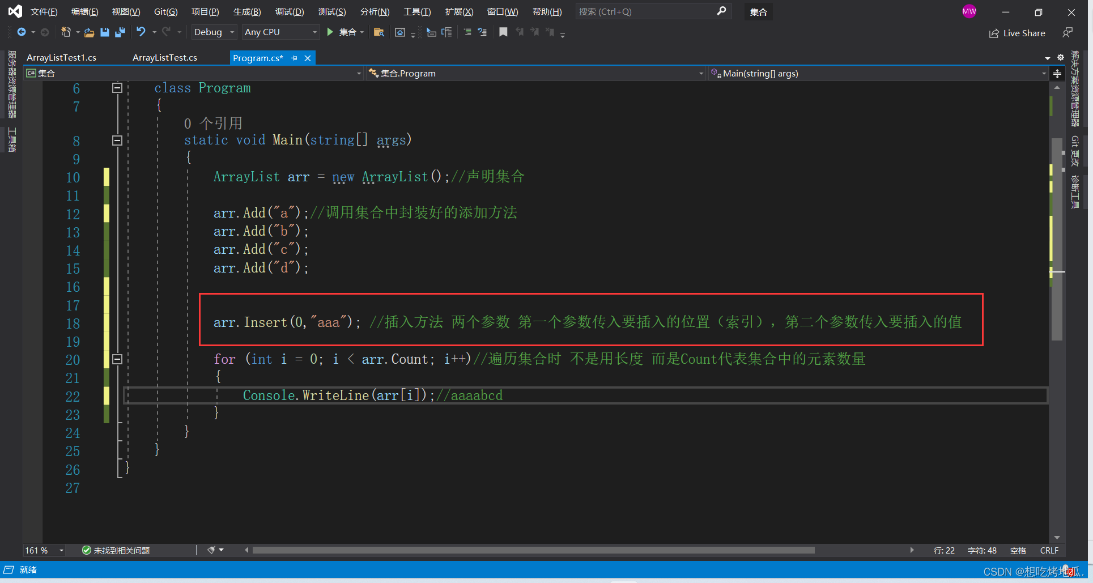Click the zoom percentage showing 161%
The width and height of the screenshot is (1093, 583).
[x=37, y=550]
